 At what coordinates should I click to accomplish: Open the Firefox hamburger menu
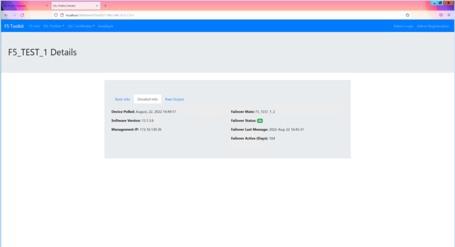pyautogui.click(x=449, y=15)
